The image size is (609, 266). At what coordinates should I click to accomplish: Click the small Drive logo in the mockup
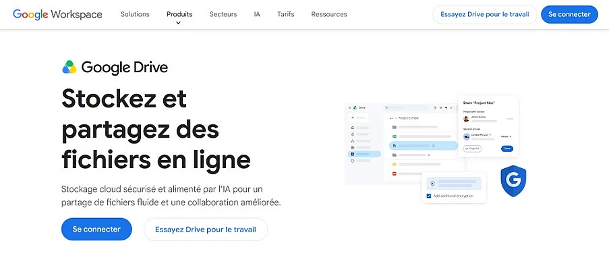tap(355, 107)
